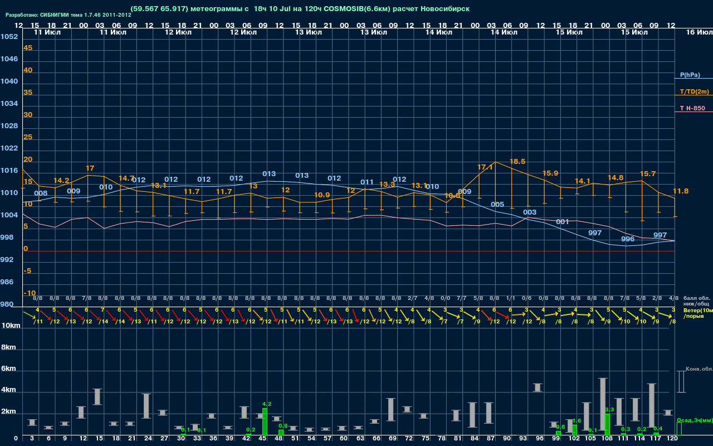Viewport: 713px width, 446px height.
Task: Click the балл обл. ниж/общ label
Action: 697,302
